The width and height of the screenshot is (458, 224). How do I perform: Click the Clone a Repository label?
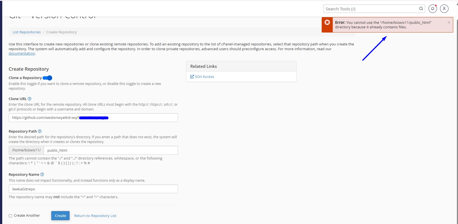[x=25, y=78]
